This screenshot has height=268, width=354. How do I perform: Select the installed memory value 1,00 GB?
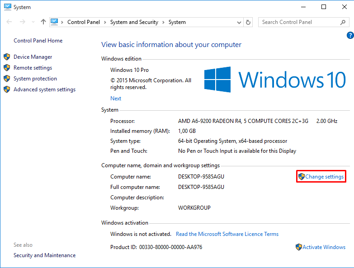pos(187,131)
